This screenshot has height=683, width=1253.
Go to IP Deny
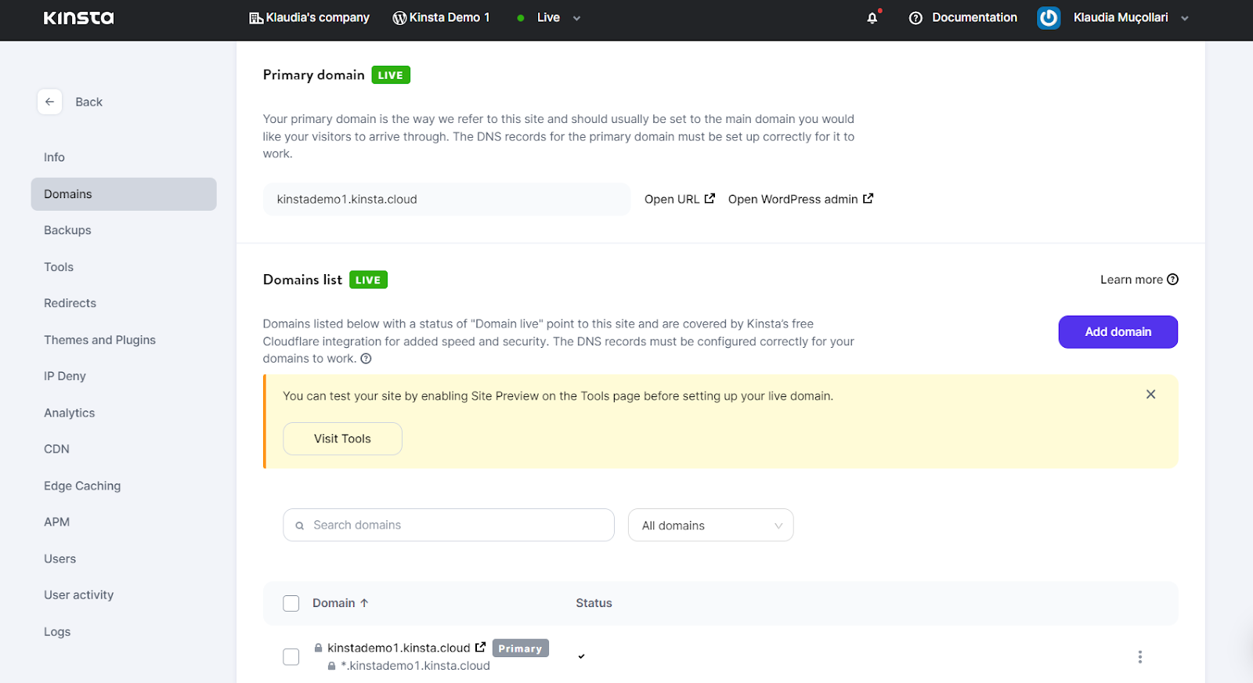pyautogui.click(x=65, y=376)
